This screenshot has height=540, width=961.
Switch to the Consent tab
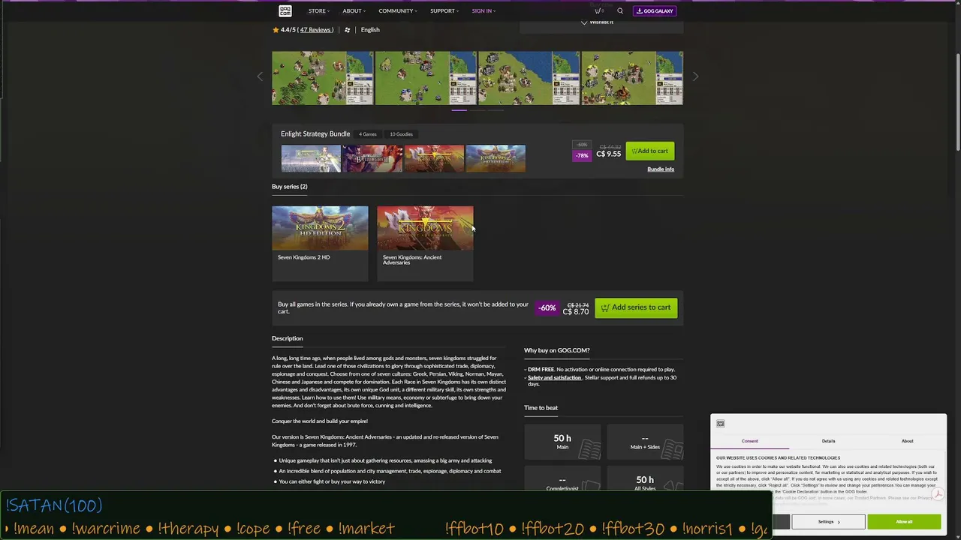pyautogui.click(x=750, y=441)
